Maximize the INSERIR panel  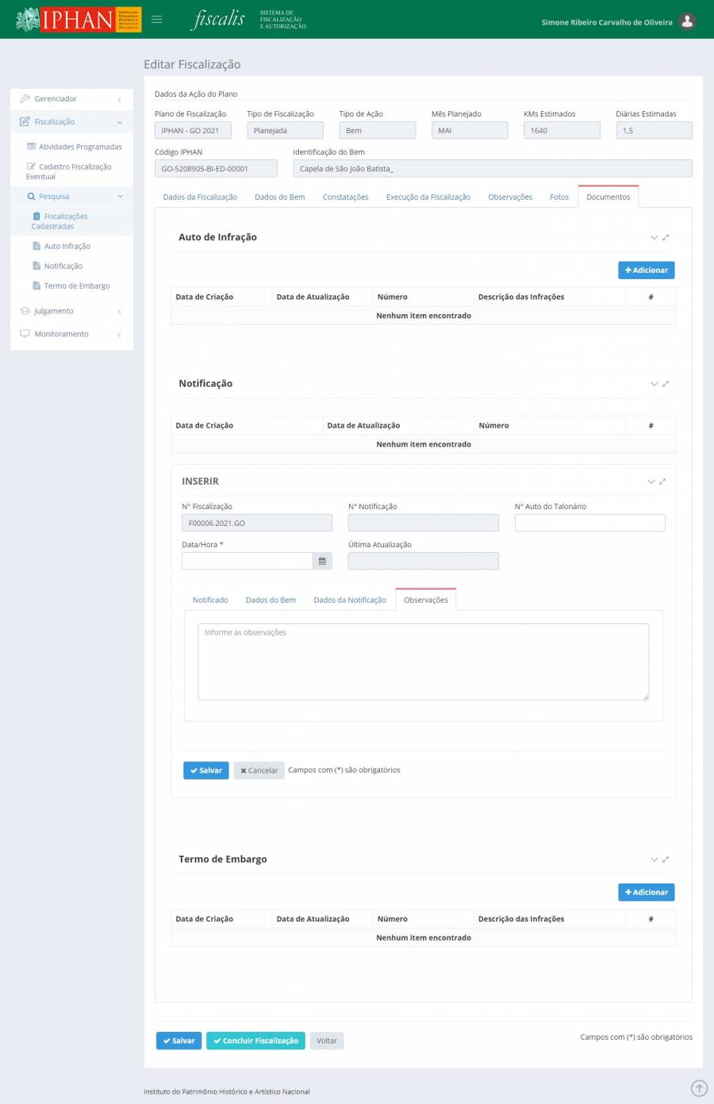point(662,481)
